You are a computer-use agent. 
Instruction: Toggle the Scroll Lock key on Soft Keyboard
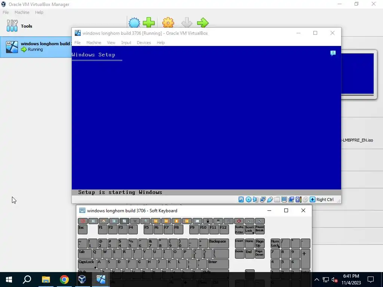coord(249,230)
